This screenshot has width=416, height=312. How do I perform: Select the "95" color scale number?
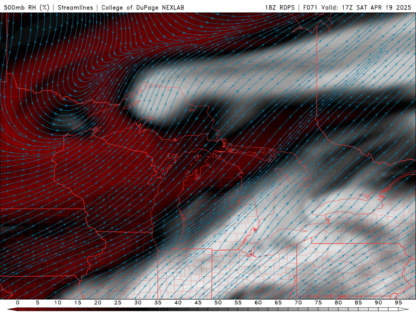click(x=398, y=303)
